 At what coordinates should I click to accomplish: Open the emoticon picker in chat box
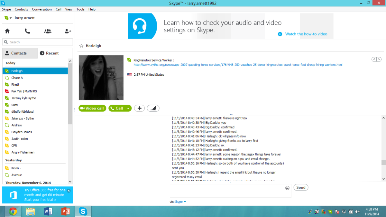click(x=287, y=188)
